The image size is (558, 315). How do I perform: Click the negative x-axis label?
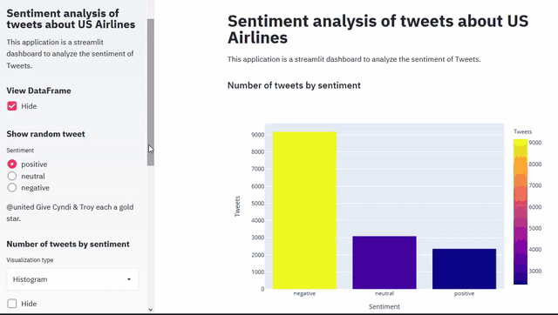tap(304, 293)
